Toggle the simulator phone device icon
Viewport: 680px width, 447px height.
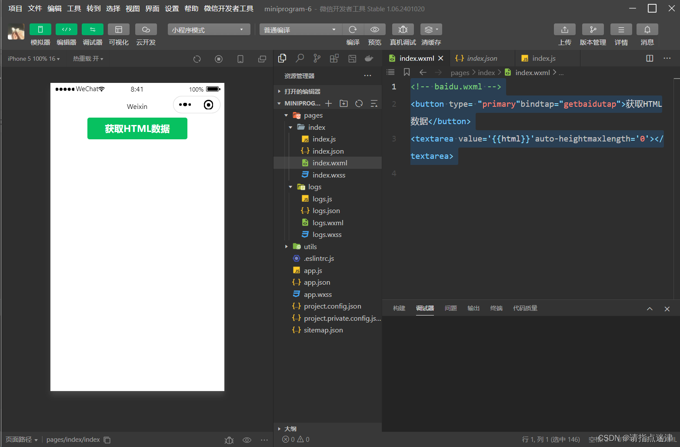(x=240, y=59)
